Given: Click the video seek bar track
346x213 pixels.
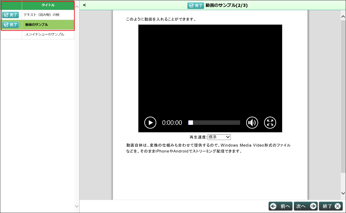Looking at the screenshot, I should pos(214,123).
